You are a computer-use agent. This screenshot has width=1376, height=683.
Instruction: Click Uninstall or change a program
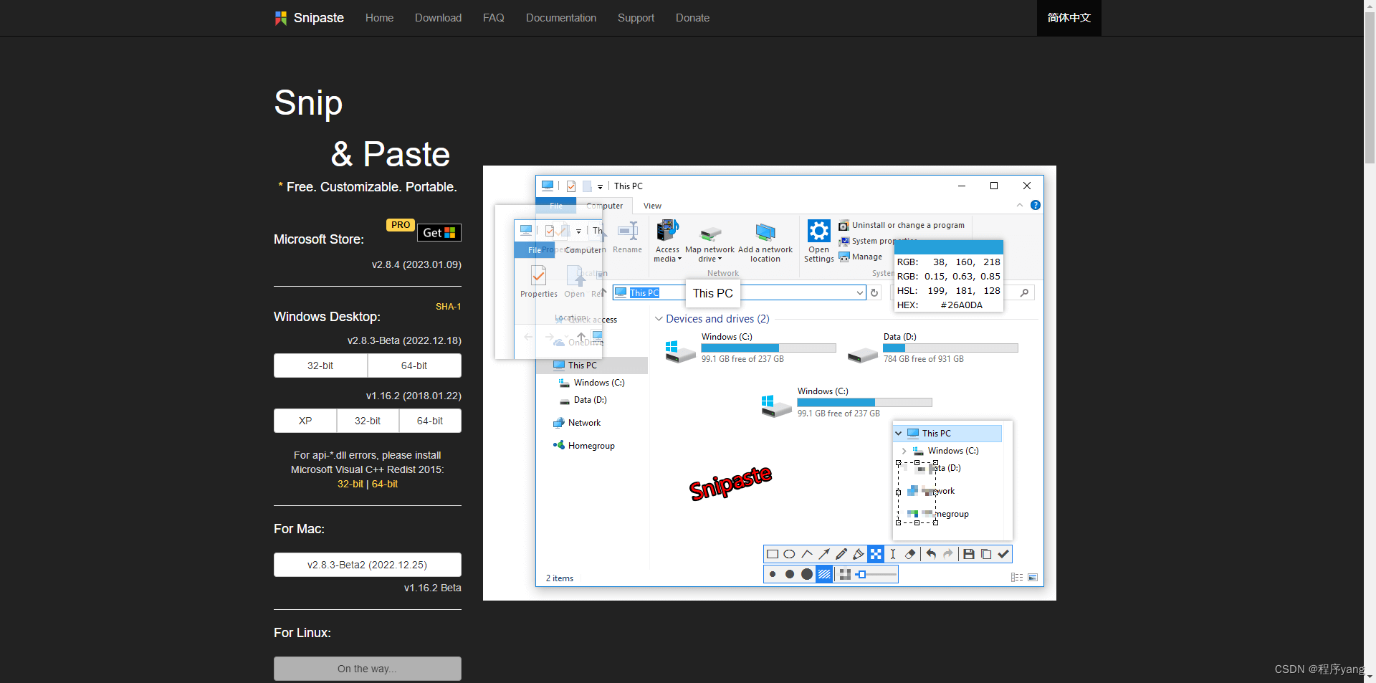point(902,225)
